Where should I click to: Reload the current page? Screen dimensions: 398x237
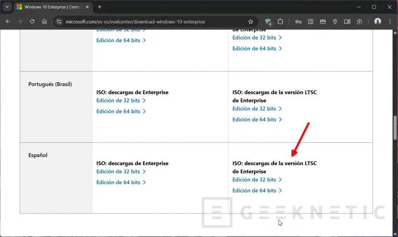click(x=32, y=22)
